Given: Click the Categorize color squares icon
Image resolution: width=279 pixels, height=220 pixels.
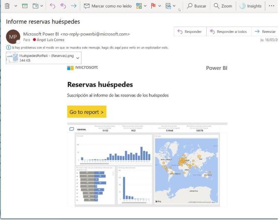Looking at the screenshot, I should (x=139, y=6).
